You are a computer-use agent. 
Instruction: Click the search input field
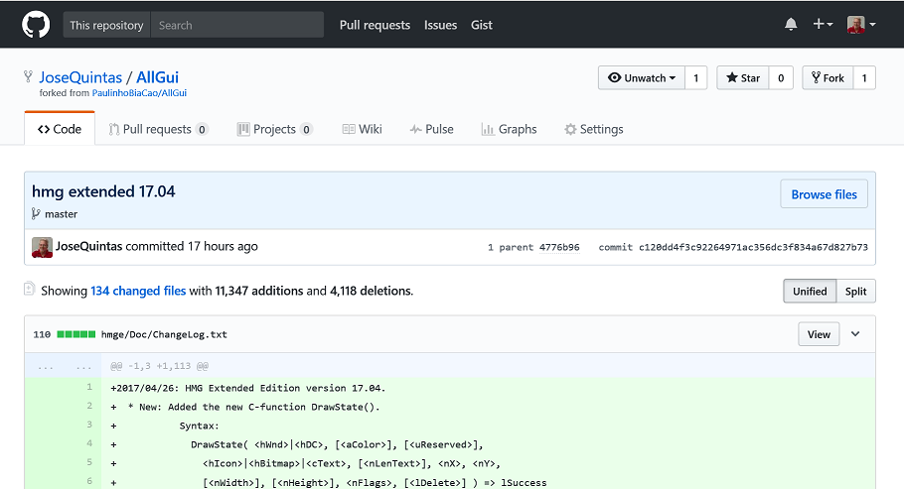(237, 25)
